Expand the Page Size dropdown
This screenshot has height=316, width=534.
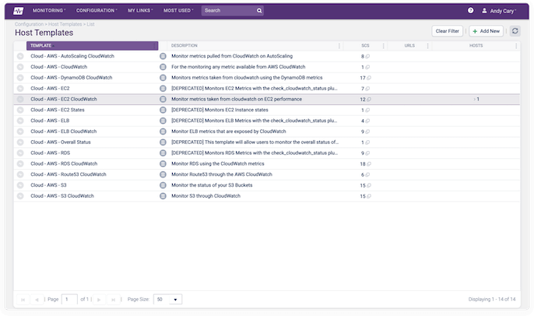coord(167,299)
